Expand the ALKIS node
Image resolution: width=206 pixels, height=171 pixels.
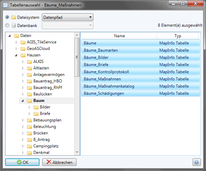point(23,62)
